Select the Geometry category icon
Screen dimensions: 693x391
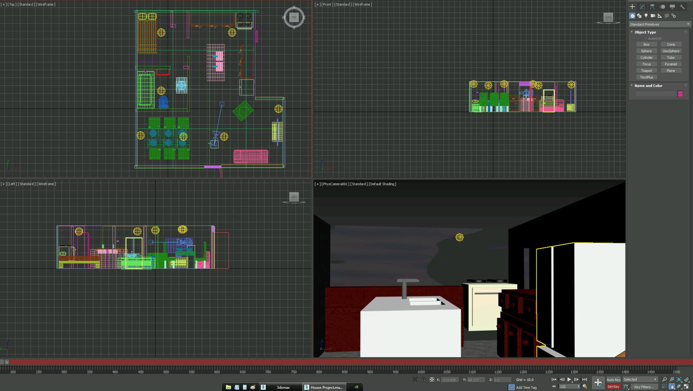click(x=632, y=16)
